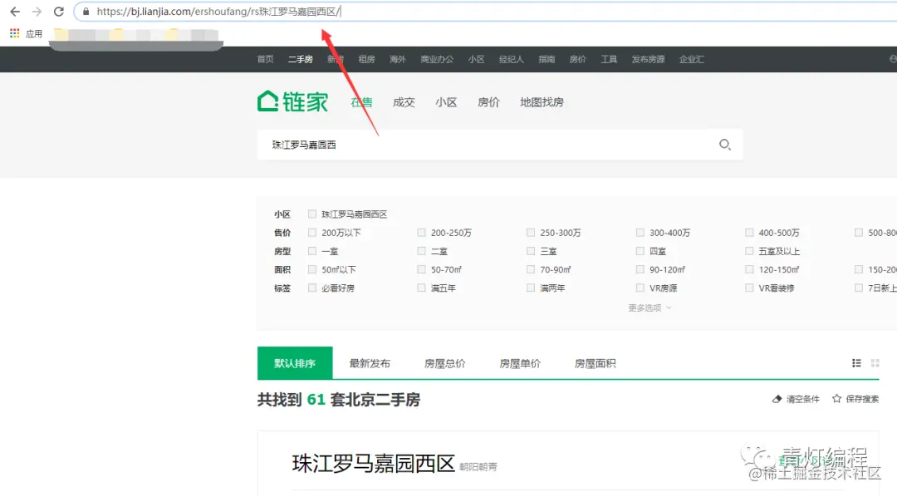Check the 必看好房 filter checkbox
The height and width of the screenshot is (497, 897).
313,288
